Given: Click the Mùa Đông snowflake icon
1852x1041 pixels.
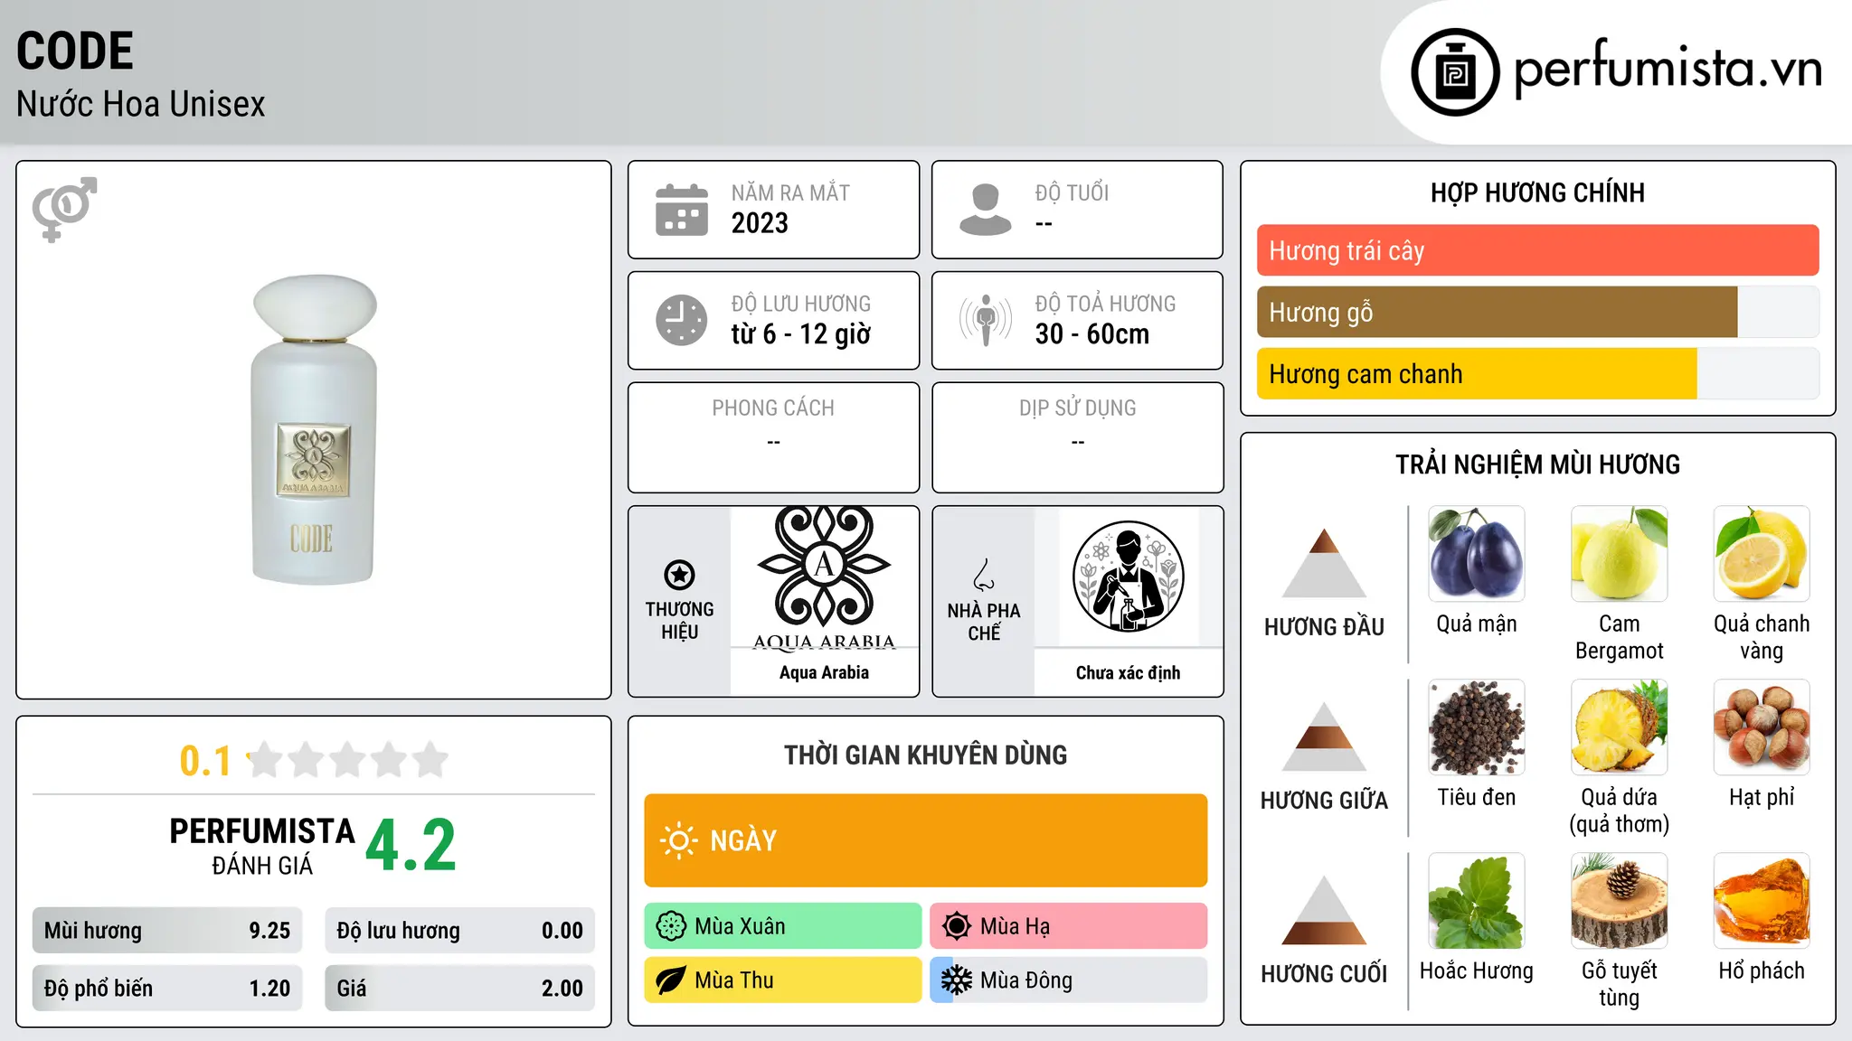Looking at the screenshot, I should [x=956, y=980].
